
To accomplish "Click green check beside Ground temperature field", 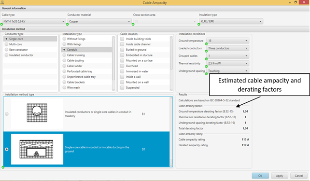I will (206, 44).
